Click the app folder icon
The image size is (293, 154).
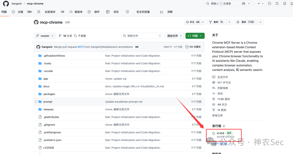pyautogui.click(x=40, y=78)
